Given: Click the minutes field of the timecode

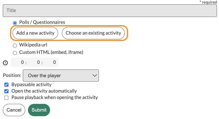Looking at the screenshot, I should pos(35,62).
